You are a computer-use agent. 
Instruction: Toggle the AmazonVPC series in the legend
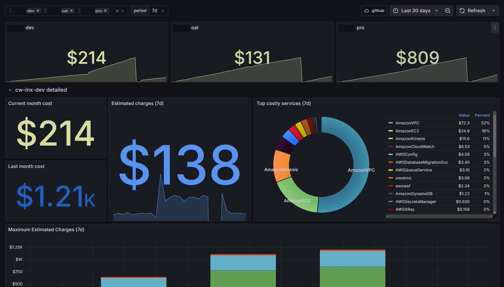pyautogui.click(x=407, y=123)
